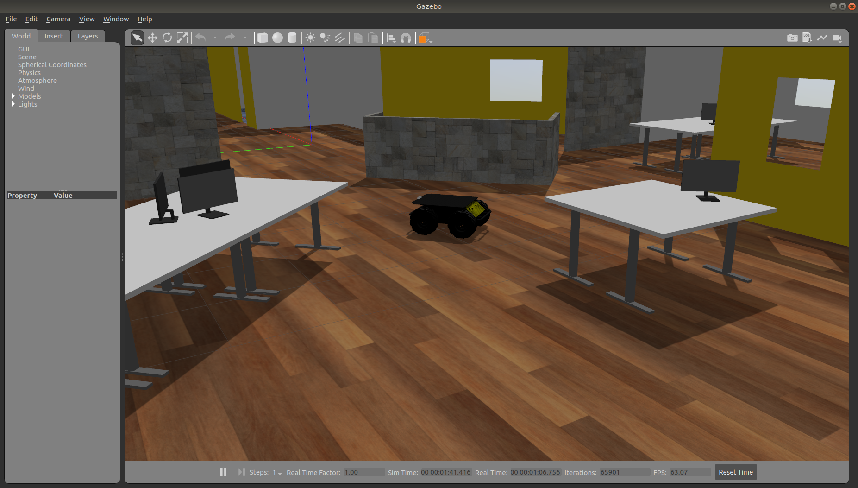The height and width of the screenshot is (488, 858).
Task: Switch to the Insert tab
Action: [x=54, y=36]
